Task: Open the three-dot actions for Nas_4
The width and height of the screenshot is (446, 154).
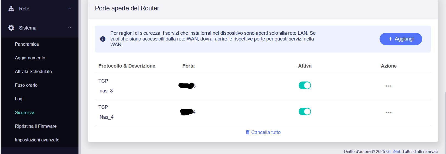Action: point(389,112)
